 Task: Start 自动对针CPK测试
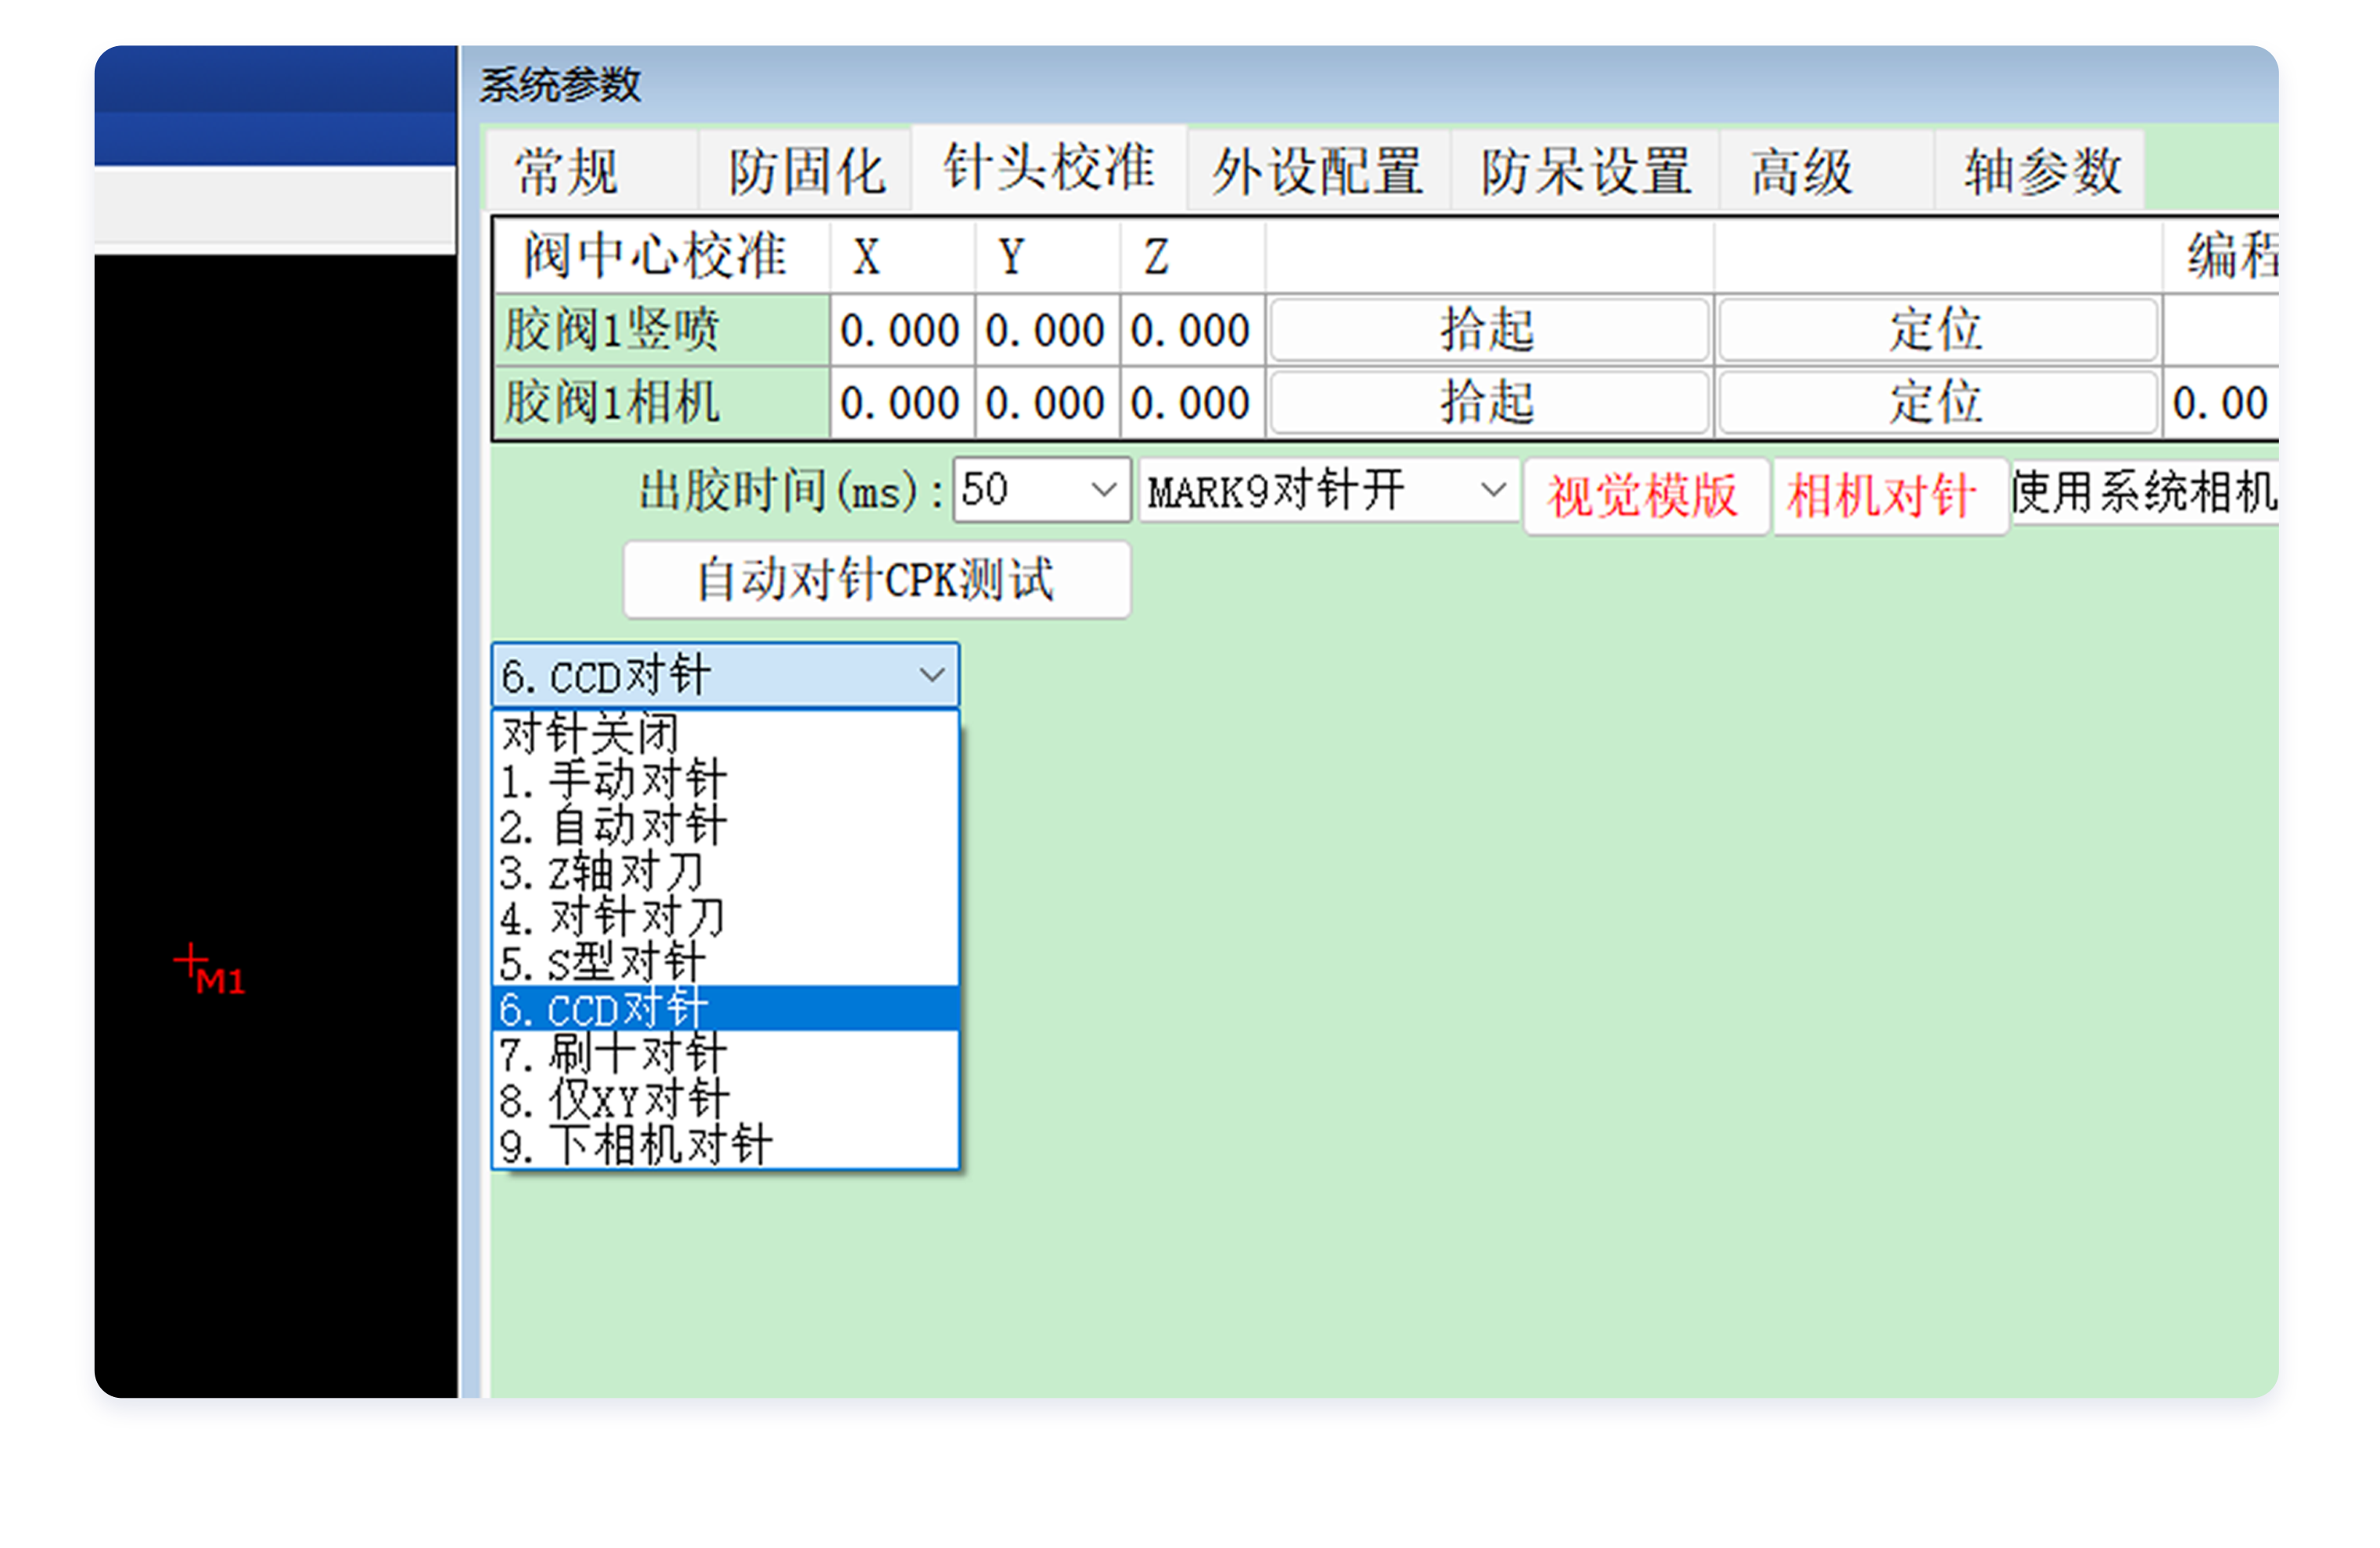[x=876, y=579]
